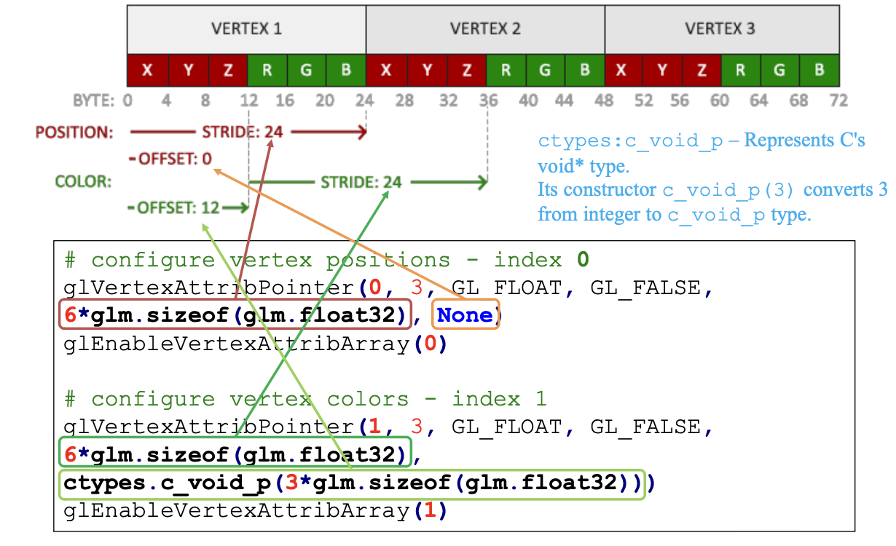Switch to the VERTEX 1 header tab

(245, 30)
